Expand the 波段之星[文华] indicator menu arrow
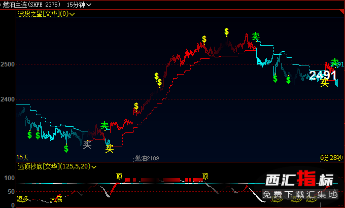345x208 pixels. point(72,14)
